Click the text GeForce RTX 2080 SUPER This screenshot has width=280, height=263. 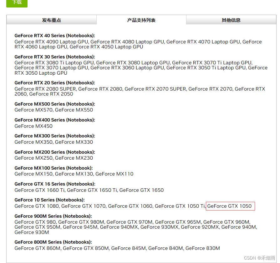point(45,89)
